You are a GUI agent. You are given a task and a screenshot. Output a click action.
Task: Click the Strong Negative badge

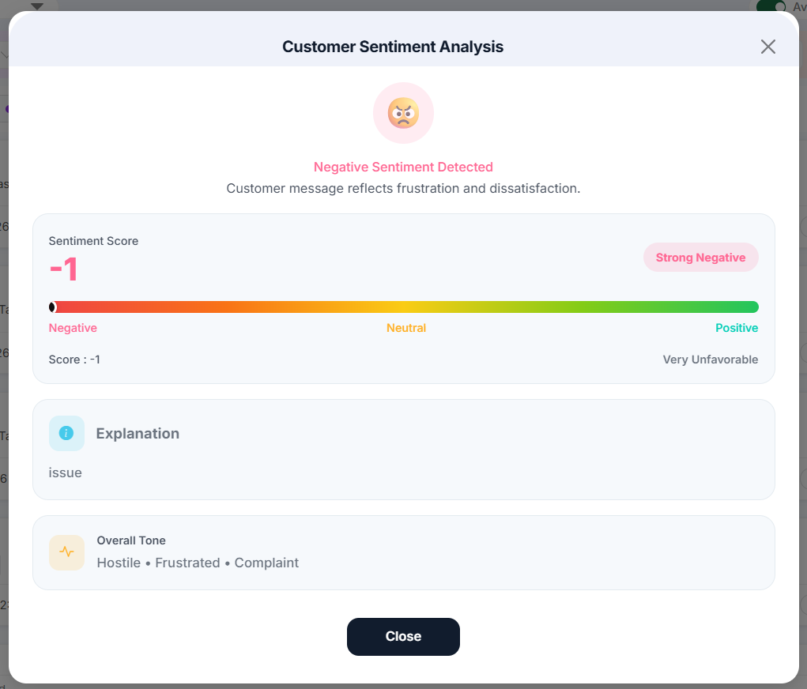click(700, 258)
